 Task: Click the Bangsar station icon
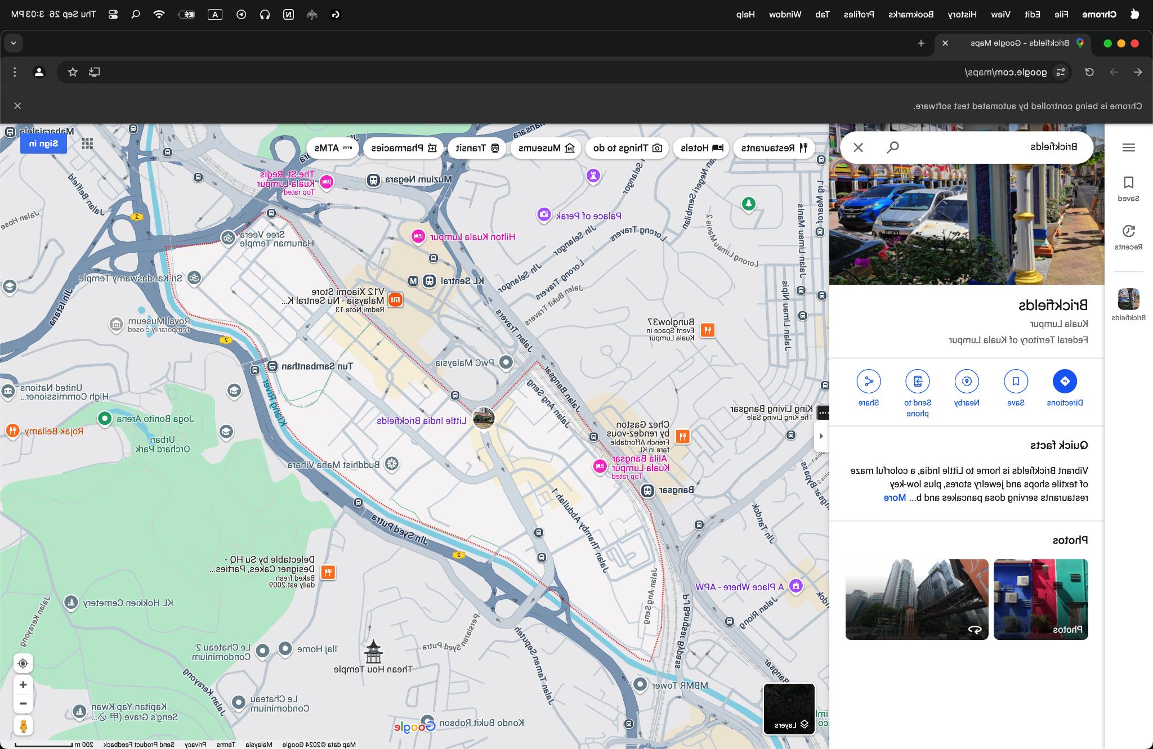click(x=648, y=491)
